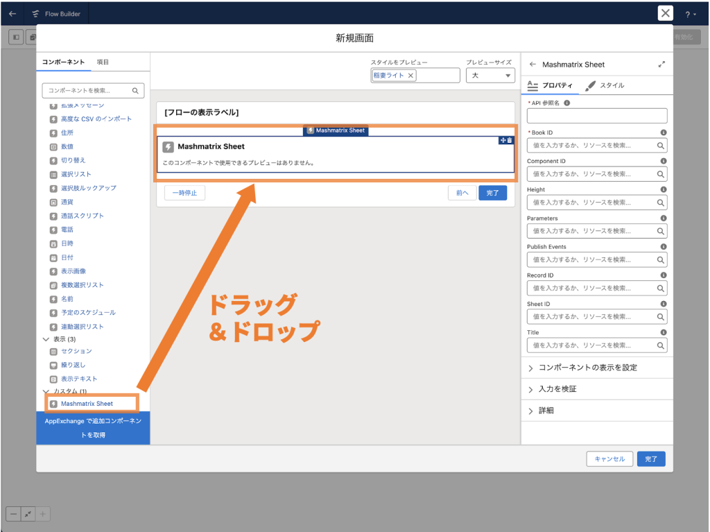Open the スタイル tab
This screenshot has width=710, height=532.
point(605,85)
